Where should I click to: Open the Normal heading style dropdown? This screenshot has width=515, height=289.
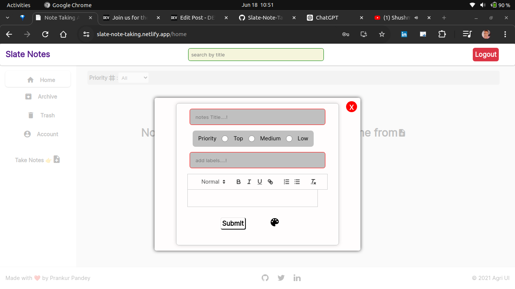click(x=213, y=182)
